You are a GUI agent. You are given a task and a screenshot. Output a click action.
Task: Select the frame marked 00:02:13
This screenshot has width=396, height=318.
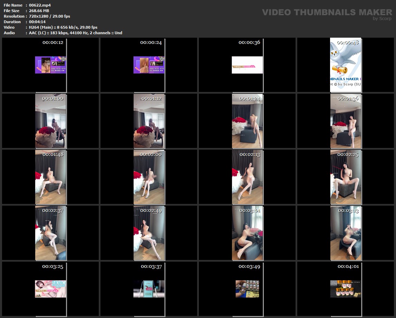pyautogui.click(x=247, y=177)
